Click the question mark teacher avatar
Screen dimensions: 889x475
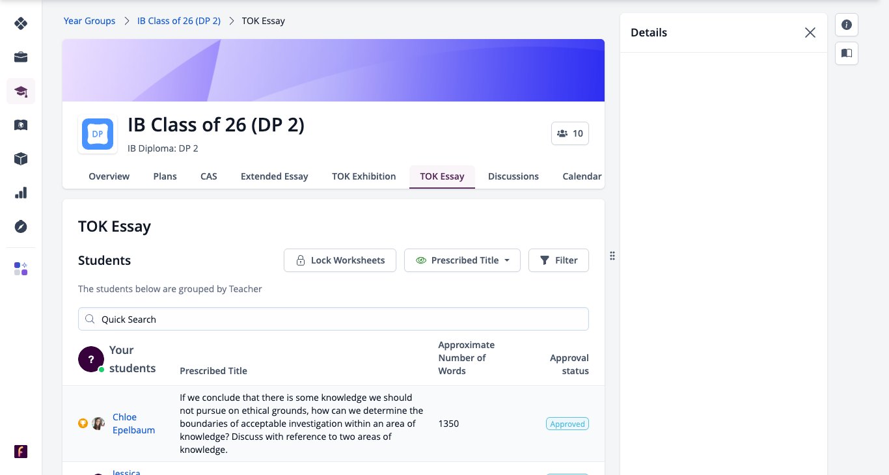pyautogui.click(x=91, y=359)
